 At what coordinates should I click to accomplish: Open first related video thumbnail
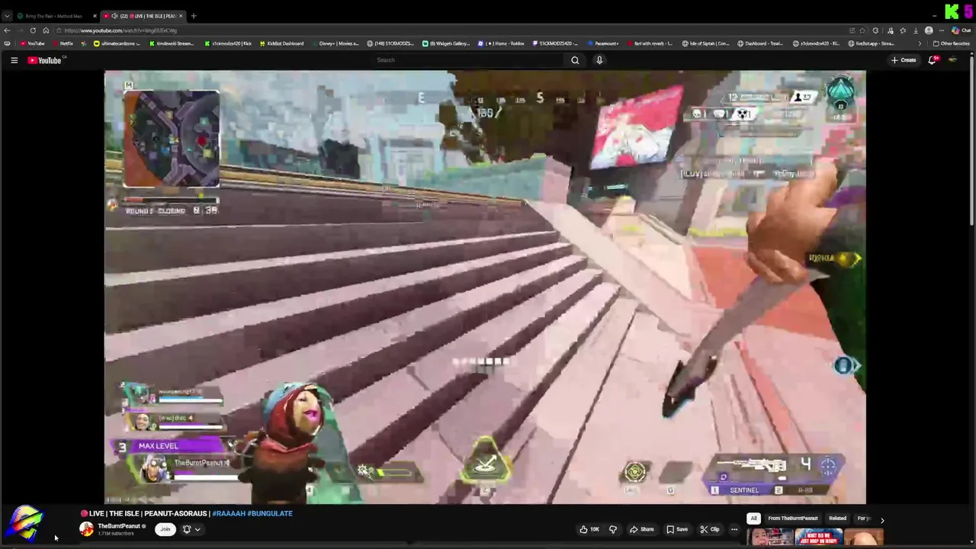tap(770, 538)
